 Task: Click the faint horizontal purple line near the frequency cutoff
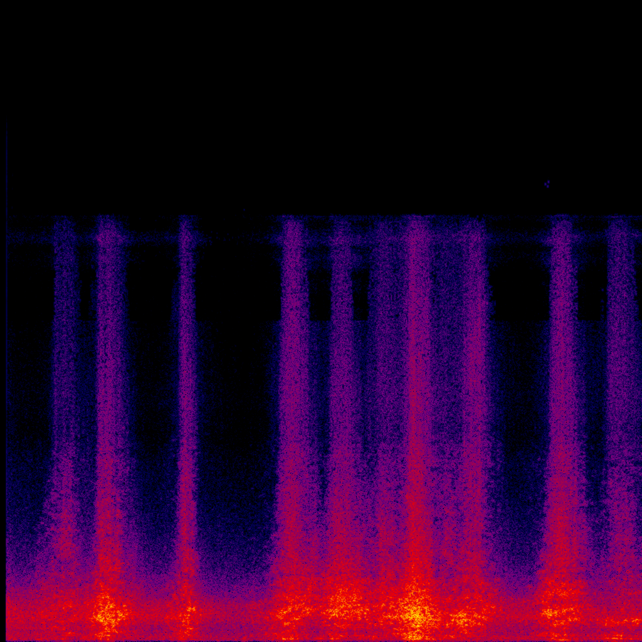click(x=238, y=237)
